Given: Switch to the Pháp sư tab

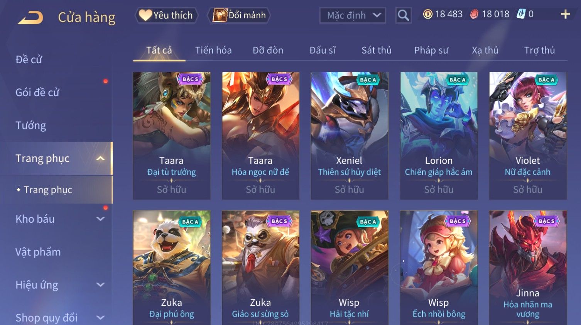Looking at the screenshot, I should tap(431, 50).
